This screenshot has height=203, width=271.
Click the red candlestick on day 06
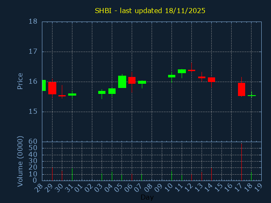pos(132,80)
